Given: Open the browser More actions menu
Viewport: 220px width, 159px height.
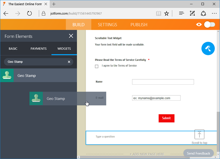Looking at the screenshot, I should 214,13.
